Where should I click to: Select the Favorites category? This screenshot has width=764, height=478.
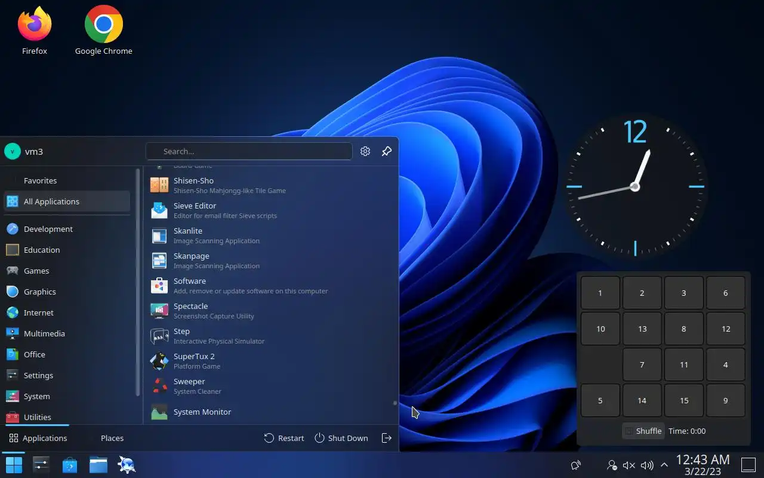[67, 180]
